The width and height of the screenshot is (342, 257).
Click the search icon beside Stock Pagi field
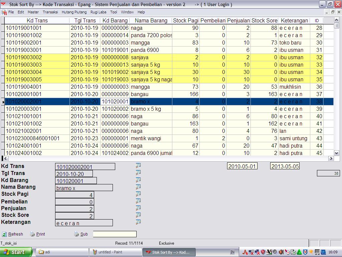138,194
